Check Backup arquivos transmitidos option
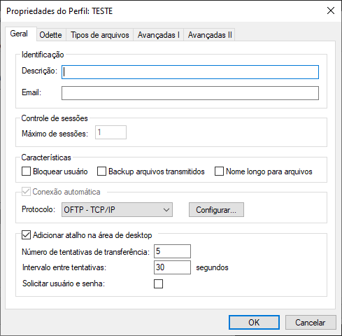The height and width of the screenshot is (336, 342). [x=101, y=171]
